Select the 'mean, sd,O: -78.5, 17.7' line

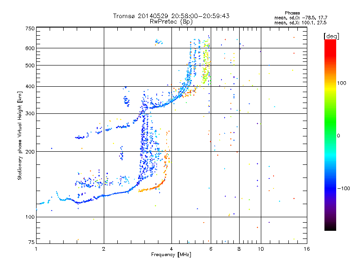point(301,18)
